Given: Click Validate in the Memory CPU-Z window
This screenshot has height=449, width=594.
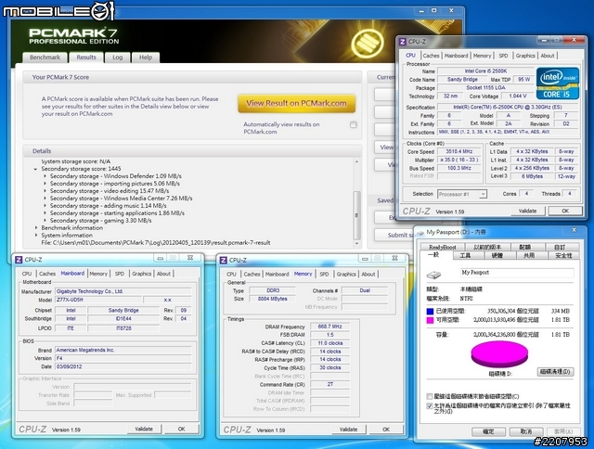Looking at the screenshot, I should coord(349,430).
